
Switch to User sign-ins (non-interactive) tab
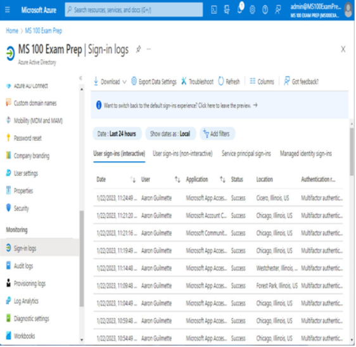[183, 154]
